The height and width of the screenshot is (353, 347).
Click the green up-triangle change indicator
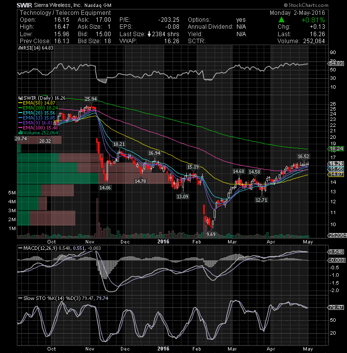pos(281,20)
